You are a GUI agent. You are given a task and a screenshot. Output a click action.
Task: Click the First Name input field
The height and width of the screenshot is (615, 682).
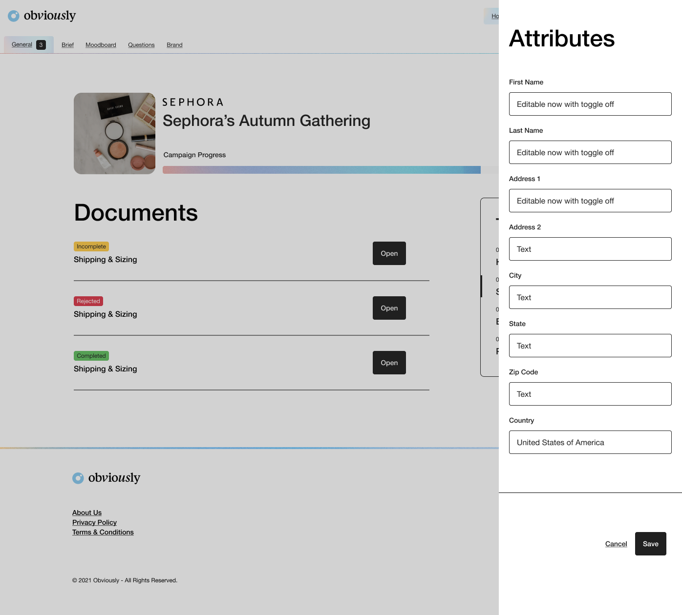[x=590, y=104]
